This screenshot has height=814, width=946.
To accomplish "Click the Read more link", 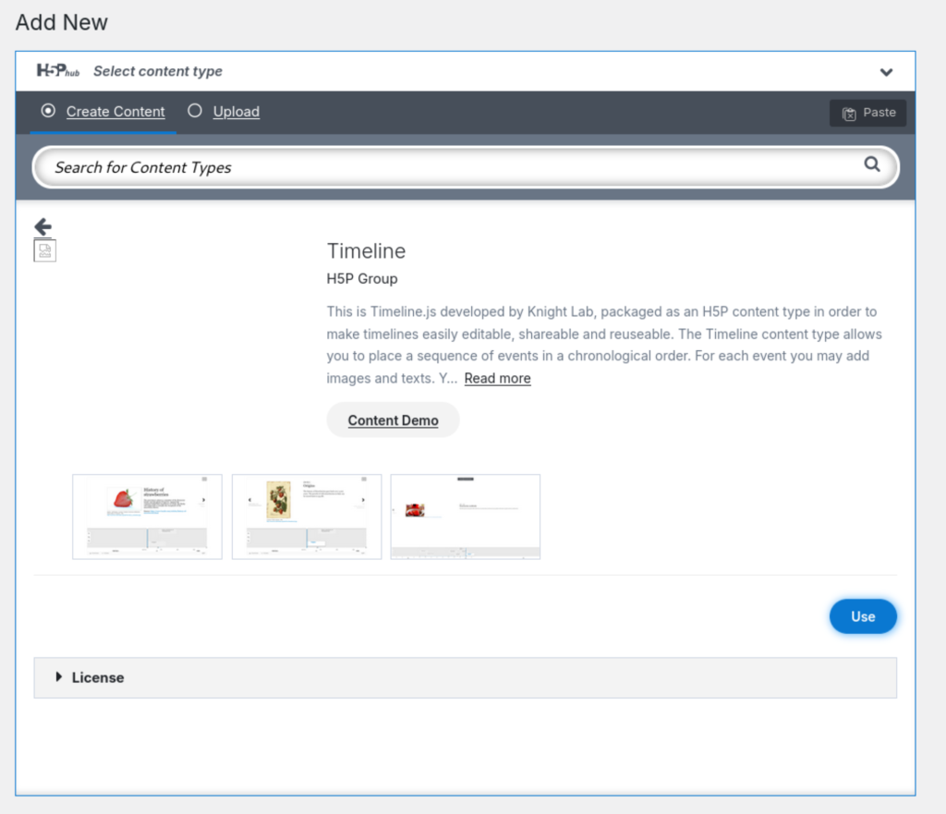I will (497, 379).
